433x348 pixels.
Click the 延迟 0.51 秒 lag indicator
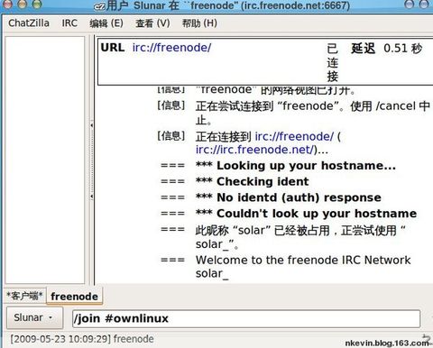387,48
